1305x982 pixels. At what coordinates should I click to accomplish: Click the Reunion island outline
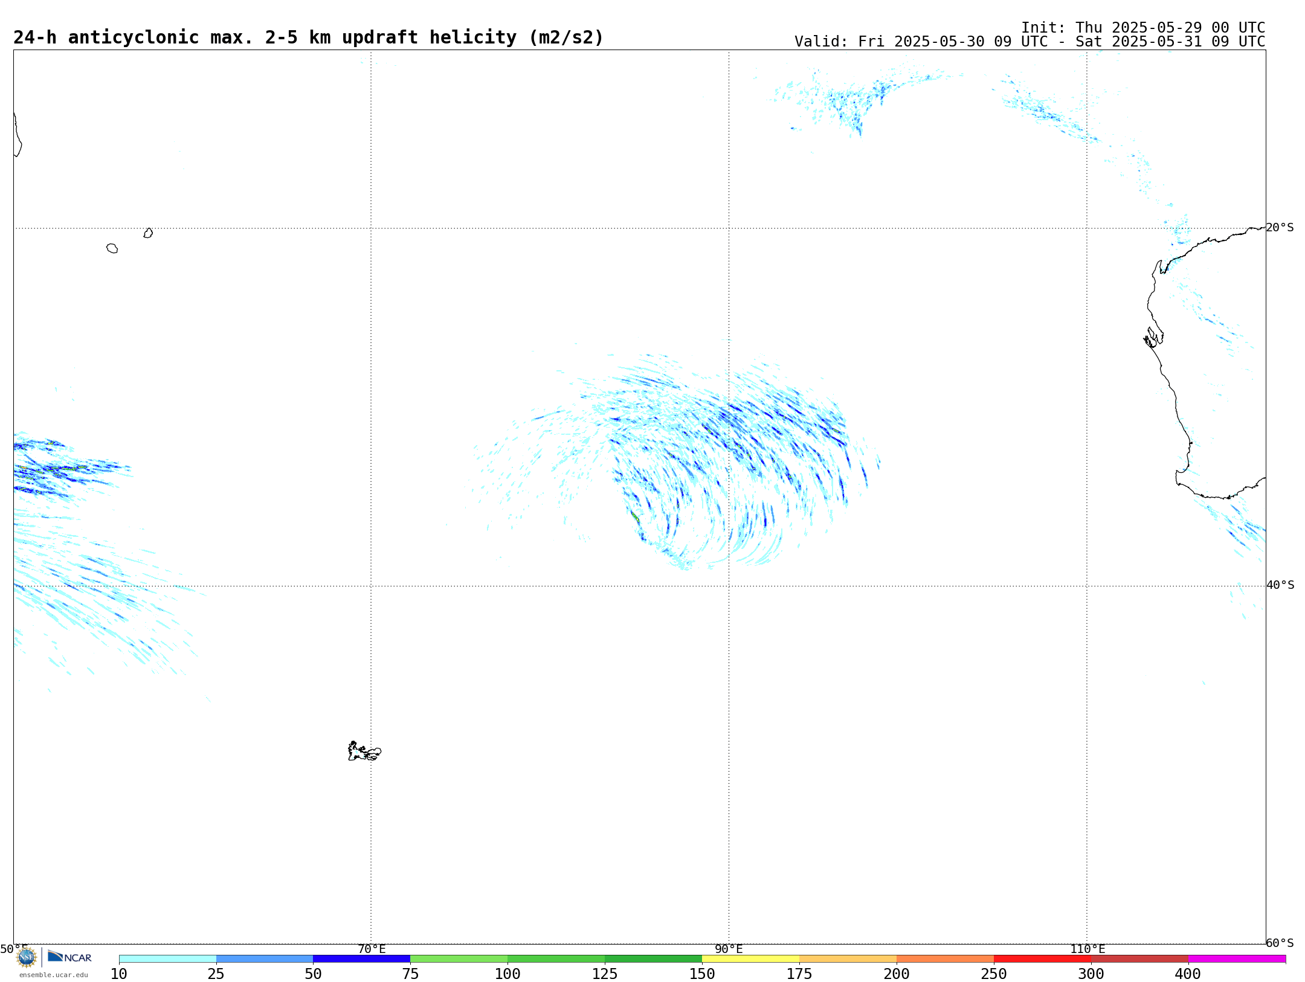[112, 248]
